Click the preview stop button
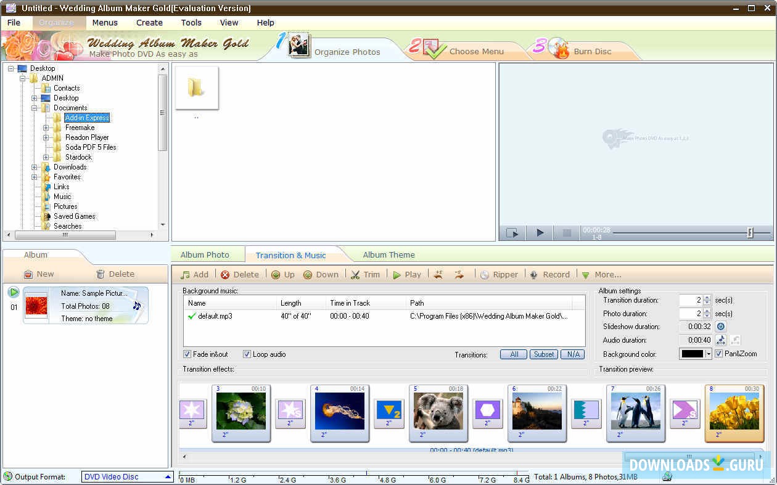777x485 pixels. pos(567,233)
